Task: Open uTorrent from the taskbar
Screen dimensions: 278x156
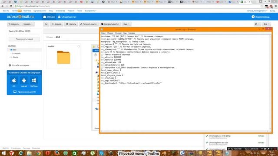Action: (93, 153)
